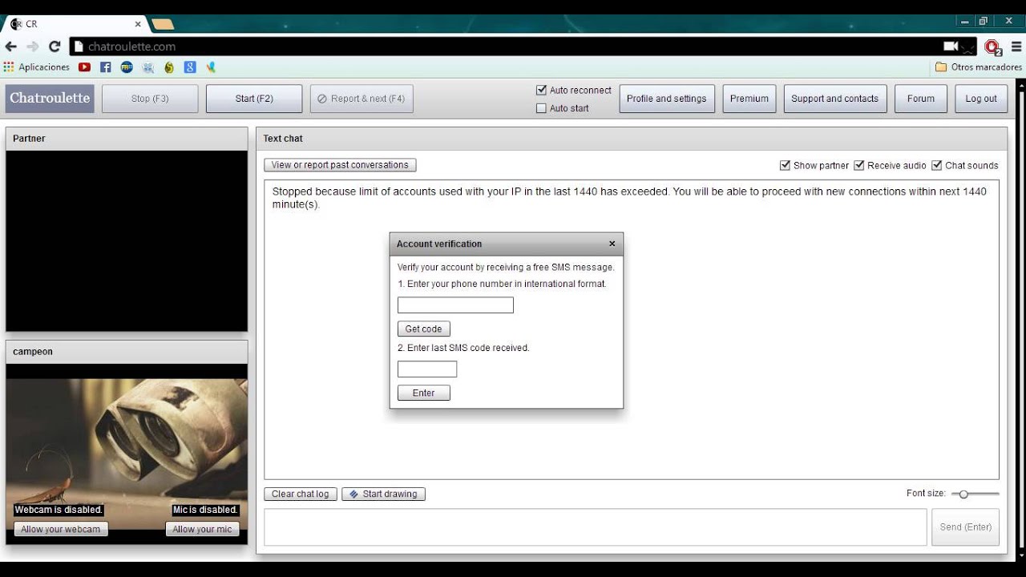This screenshot has height=577, width=1026.
Task: Close the Account verification dialog
Action: tap(612, 244)
